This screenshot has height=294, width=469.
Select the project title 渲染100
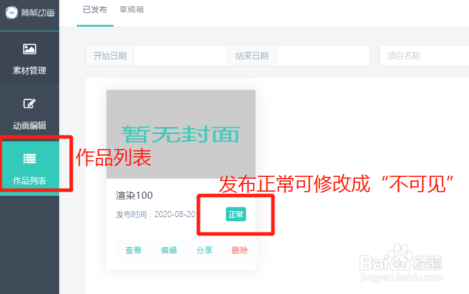coord(134,195)
